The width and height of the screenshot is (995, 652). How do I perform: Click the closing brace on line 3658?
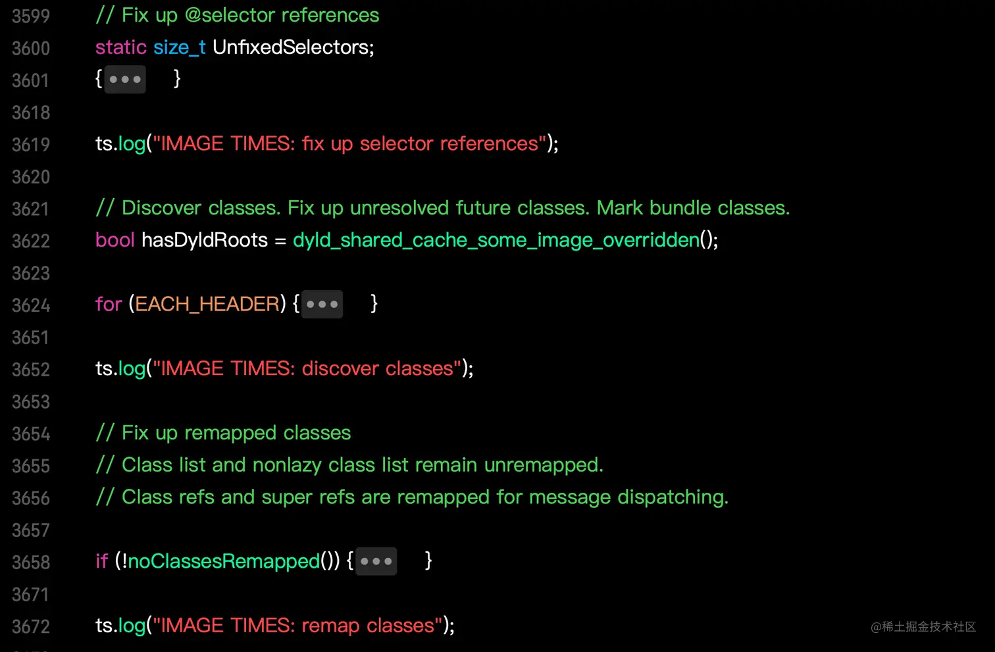428,561
